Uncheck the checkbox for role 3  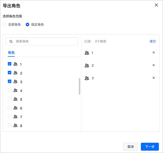(x=10, y=81)
